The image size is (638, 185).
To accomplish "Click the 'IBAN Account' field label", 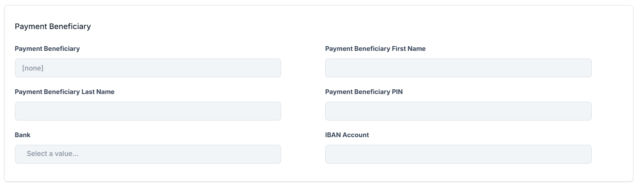I will click(x=347, y=135).
